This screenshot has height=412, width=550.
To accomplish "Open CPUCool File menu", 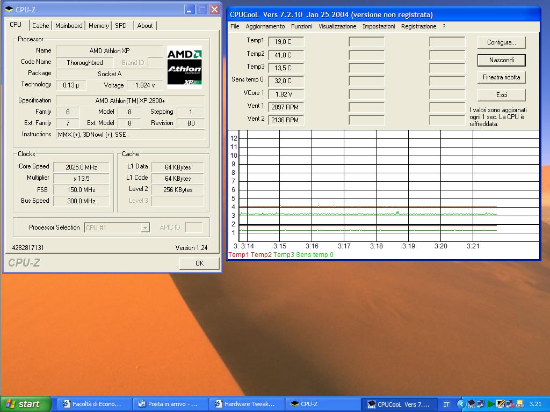I will point(235,26).
